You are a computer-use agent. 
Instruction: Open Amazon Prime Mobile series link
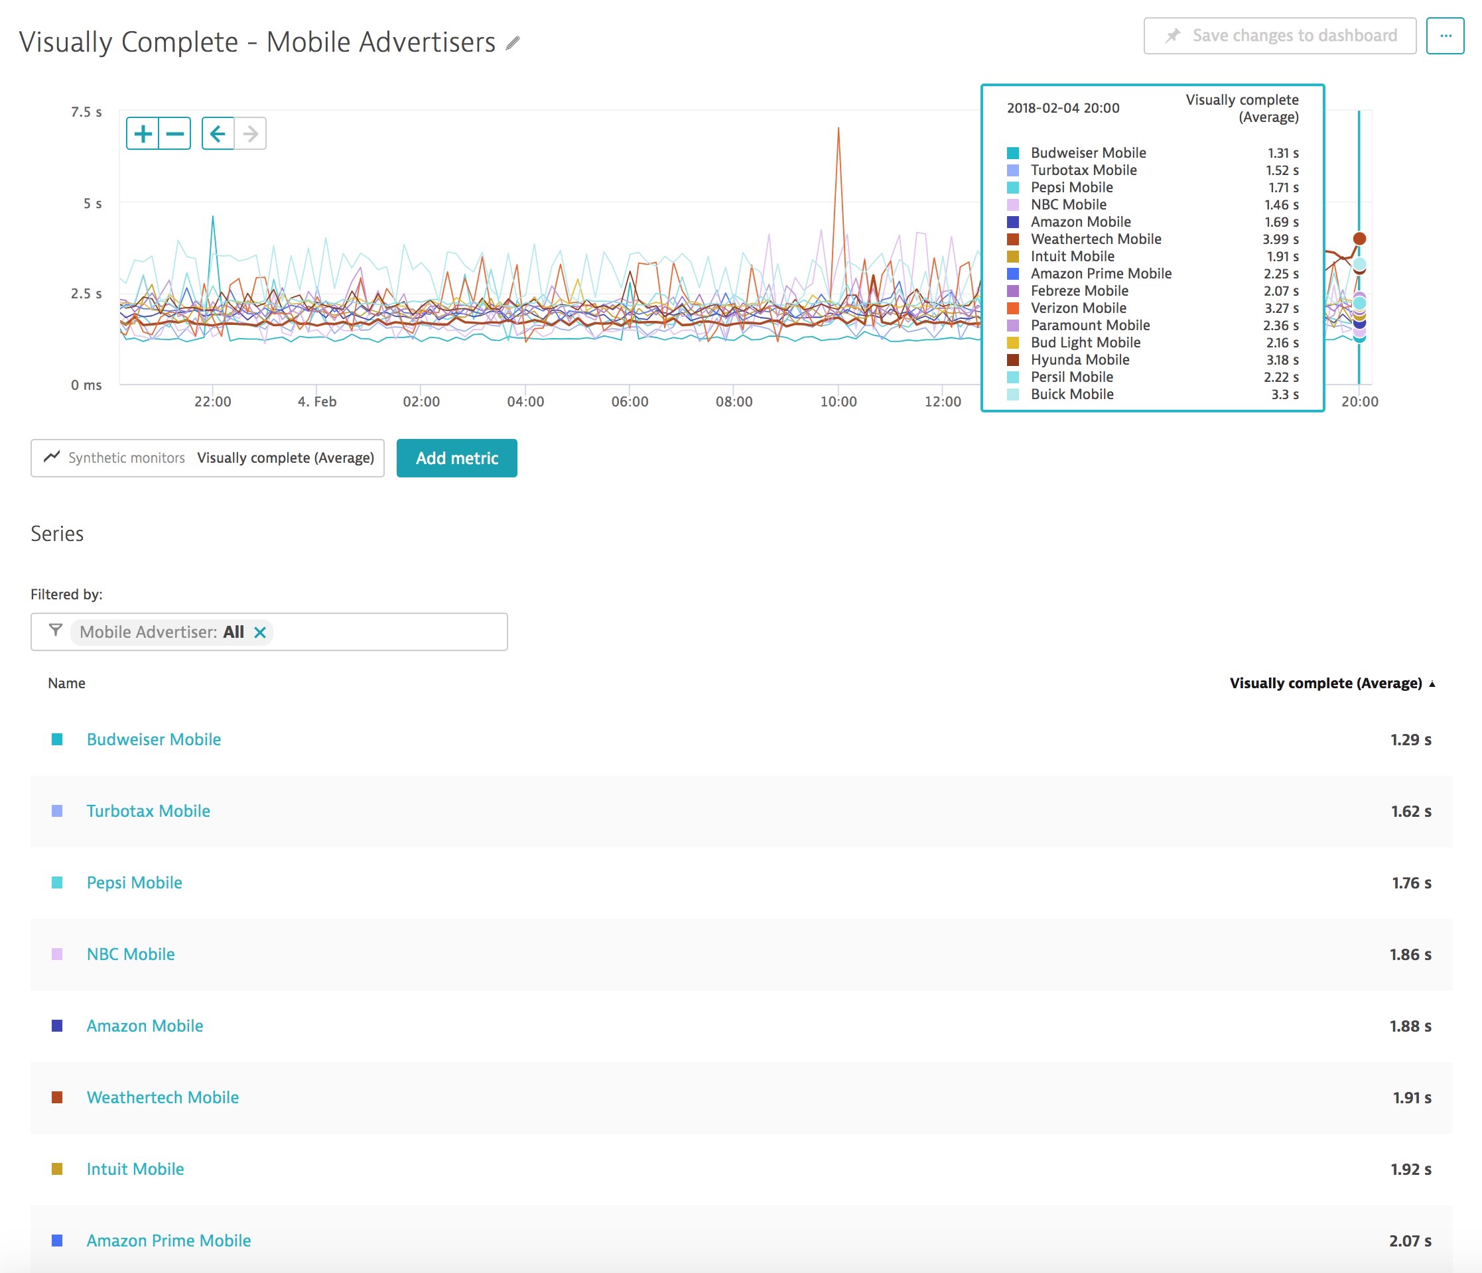click(168, 1240)
